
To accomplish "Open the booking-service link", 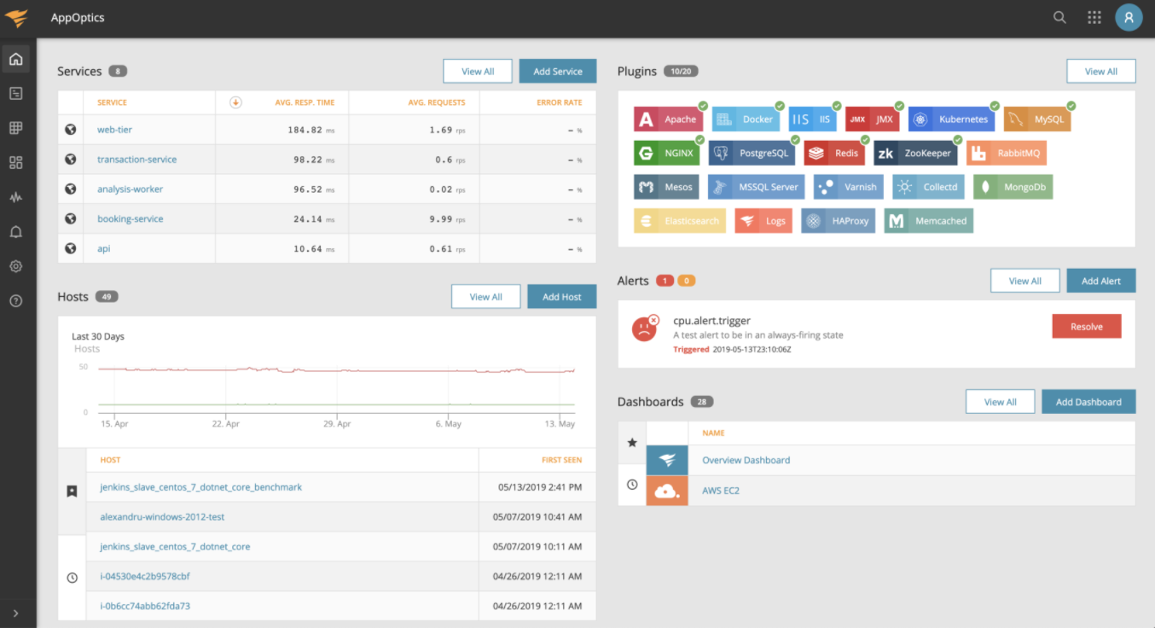I will (130, 218).
